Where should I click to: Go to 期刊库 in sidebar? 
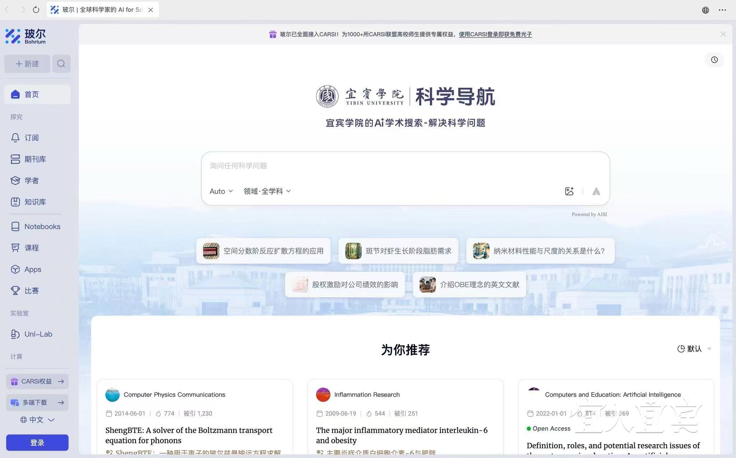tap(35, 159)
